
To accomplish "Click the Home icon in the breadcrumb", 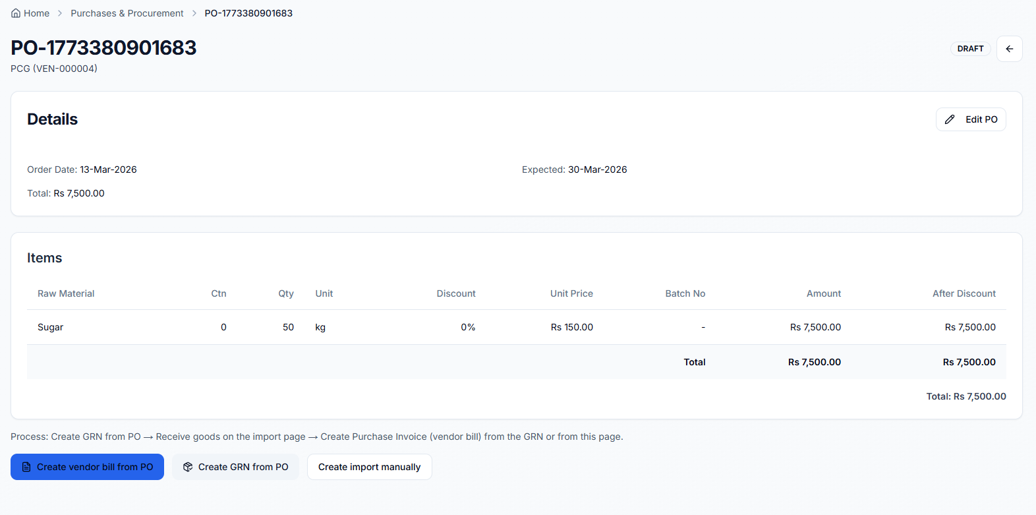I will point(16,13).
